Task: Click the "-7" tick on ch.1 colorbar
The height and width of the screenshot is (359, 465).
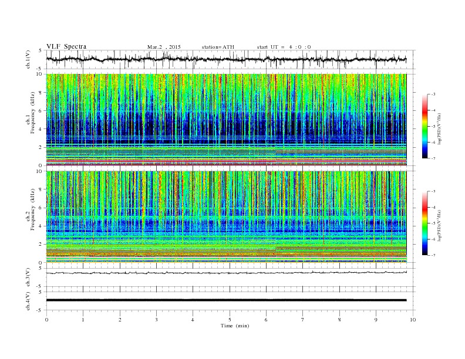Action: pyautogui.click(x=433, y=158)
